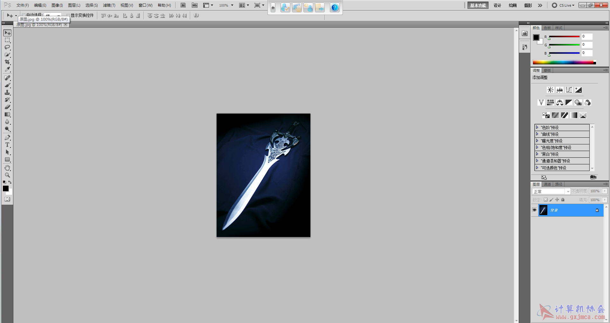Select the Zoom tool in toolbox
The width and height of the screenshot is (610, 323).
pyautogui.click(x=7, y=175)
